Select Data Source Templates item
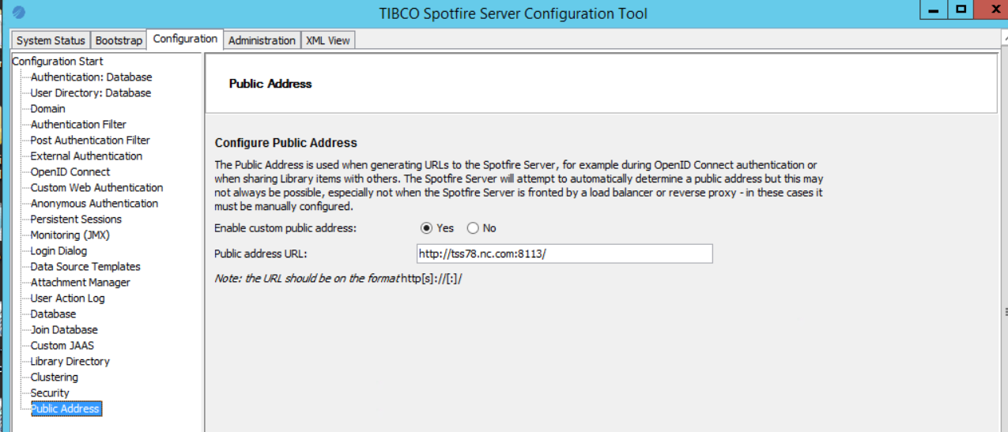This screenshot has height=432, width=1008. click(85, 267)
